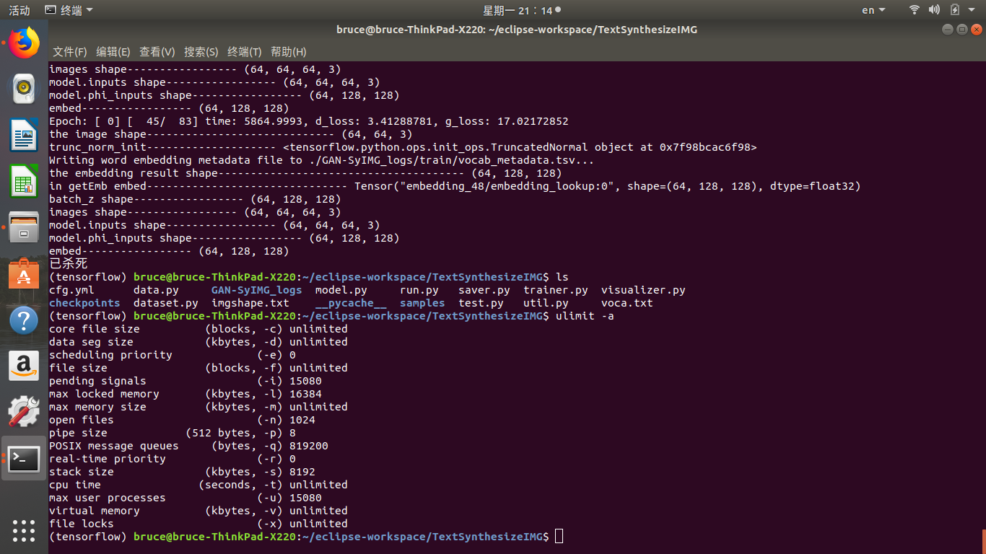Viewport: 986px width, 554px height.
Task: Click the window title bar text
Action: [x=517, y=30]
